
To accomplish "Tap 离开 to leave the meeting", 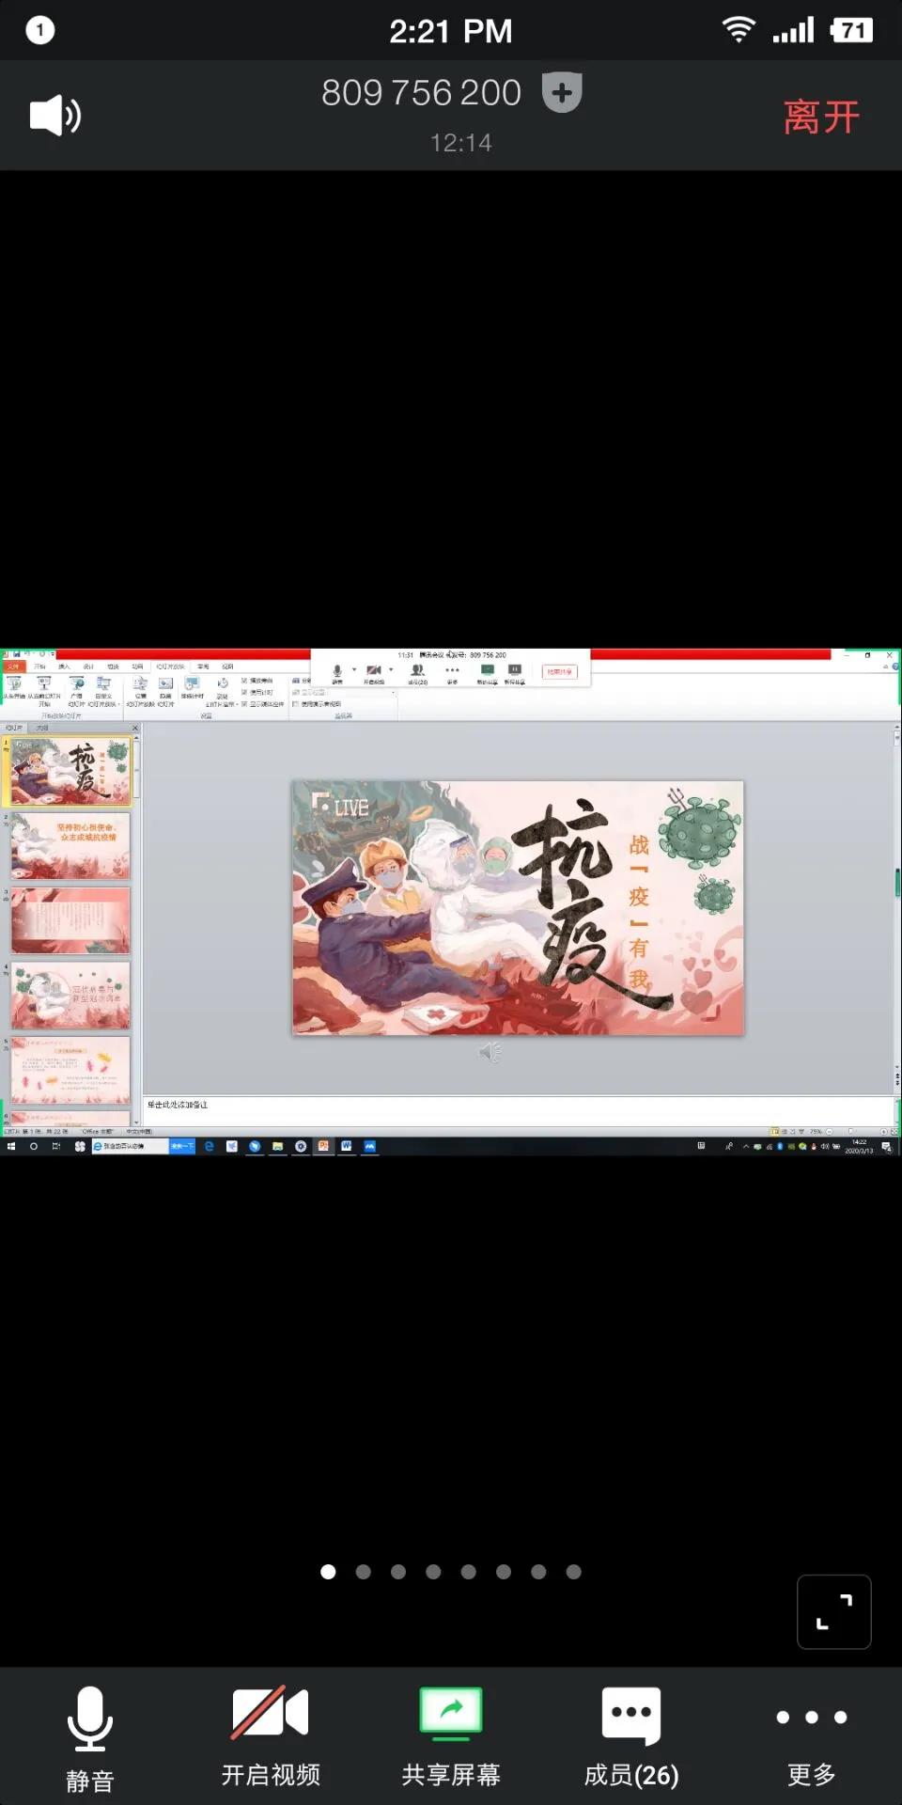I will coord(821,117).
